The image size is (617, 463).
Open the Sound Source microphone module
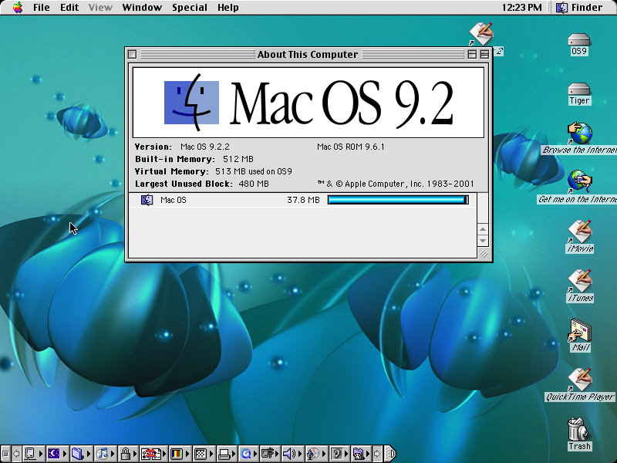click(x=316, y=454)
